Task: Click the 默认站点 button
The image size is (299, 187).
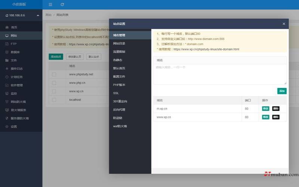Action: tap(94, 57)
